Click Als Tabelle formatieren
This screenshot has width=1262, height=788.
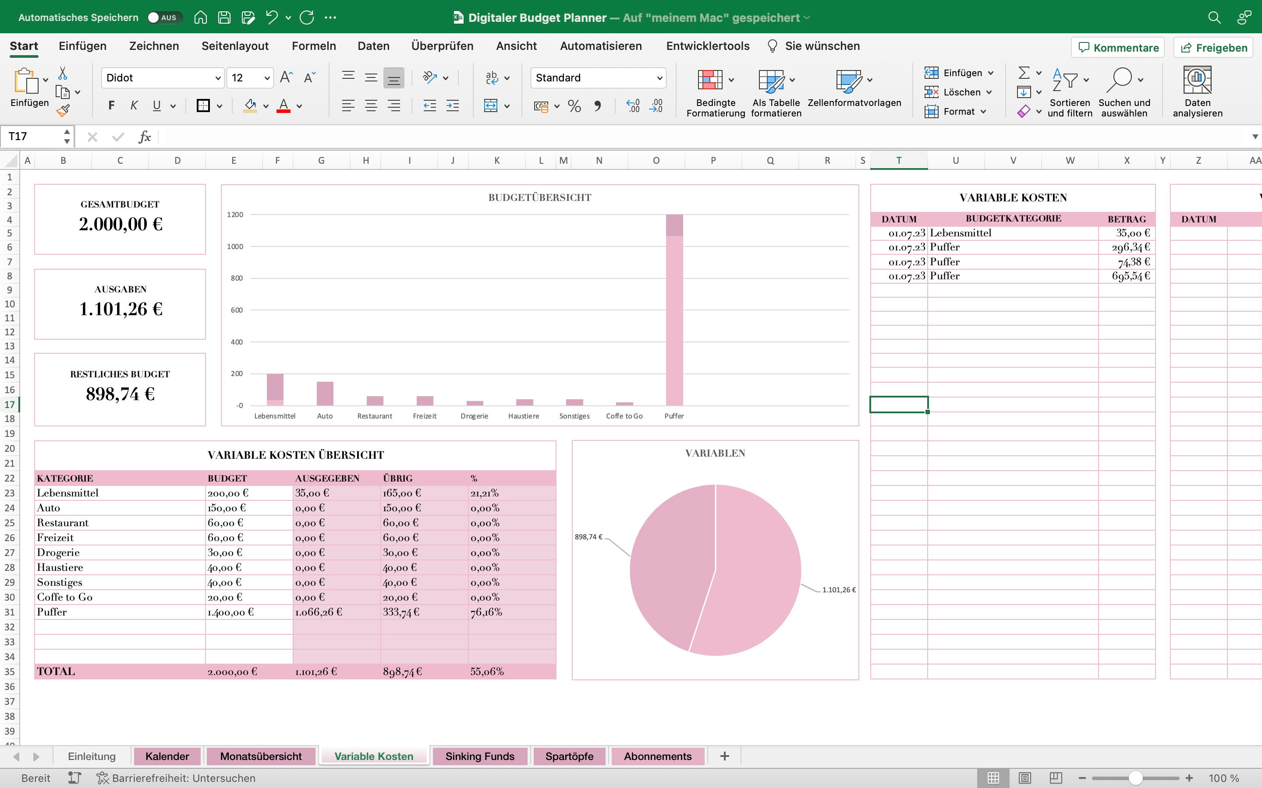(776, 93)
